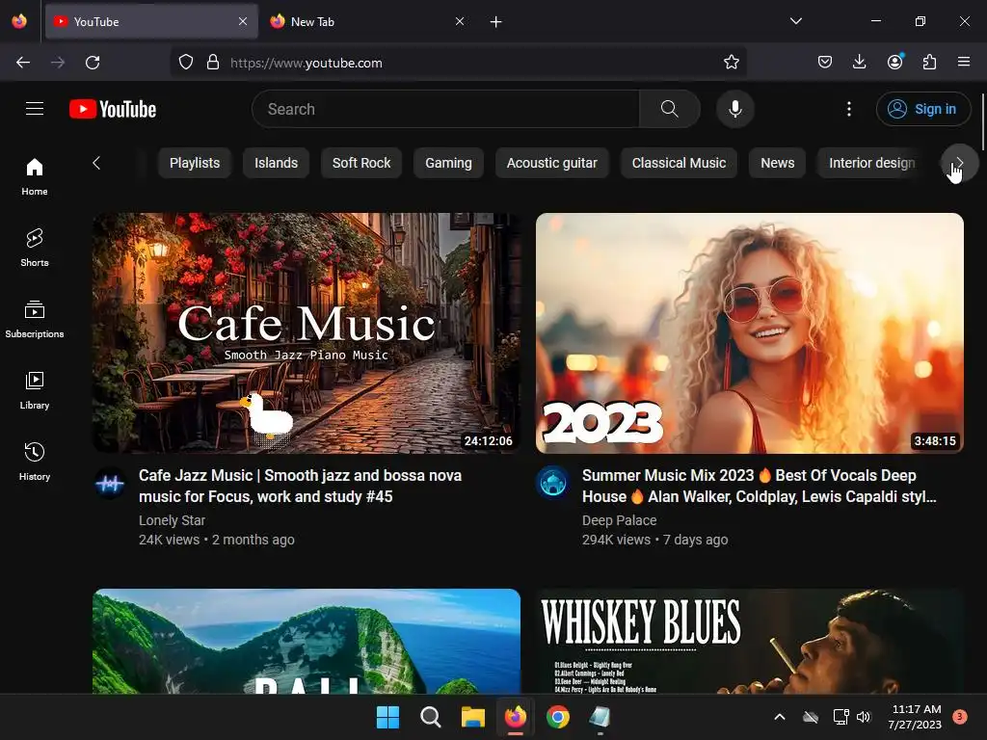Open File Explorer from taskbar
This screenshot has width=987, height=740.
pyautogui.click(x=472, y=717)
